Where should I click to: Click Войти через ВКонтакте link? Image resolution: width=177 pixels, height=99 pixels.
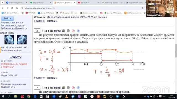(14, 28)
